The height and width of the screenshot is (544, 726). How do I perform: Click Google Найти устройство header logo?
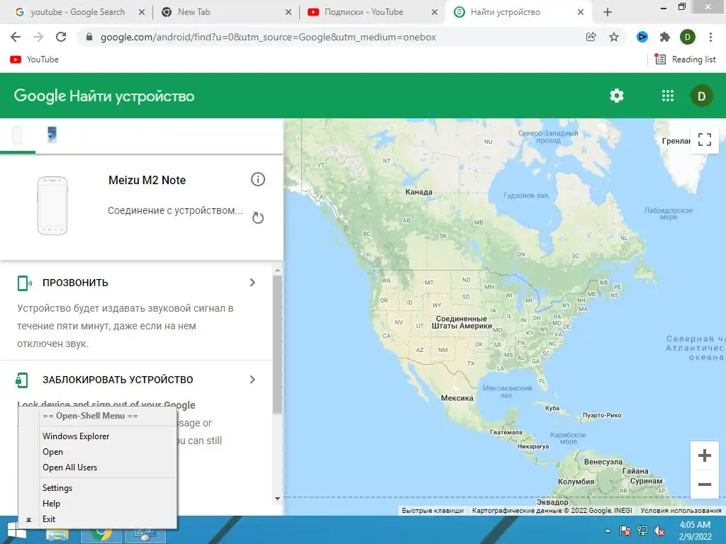104,96
